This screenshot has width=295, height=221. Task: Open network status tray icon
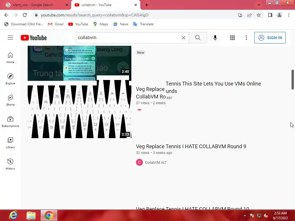click(x=259, y=216)
